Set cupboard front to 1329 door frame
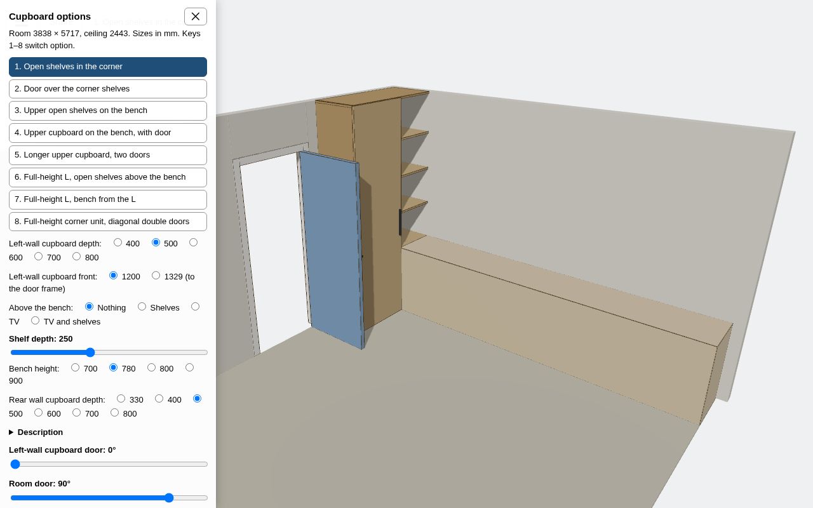The image size is (813, 508). (156, 276)
